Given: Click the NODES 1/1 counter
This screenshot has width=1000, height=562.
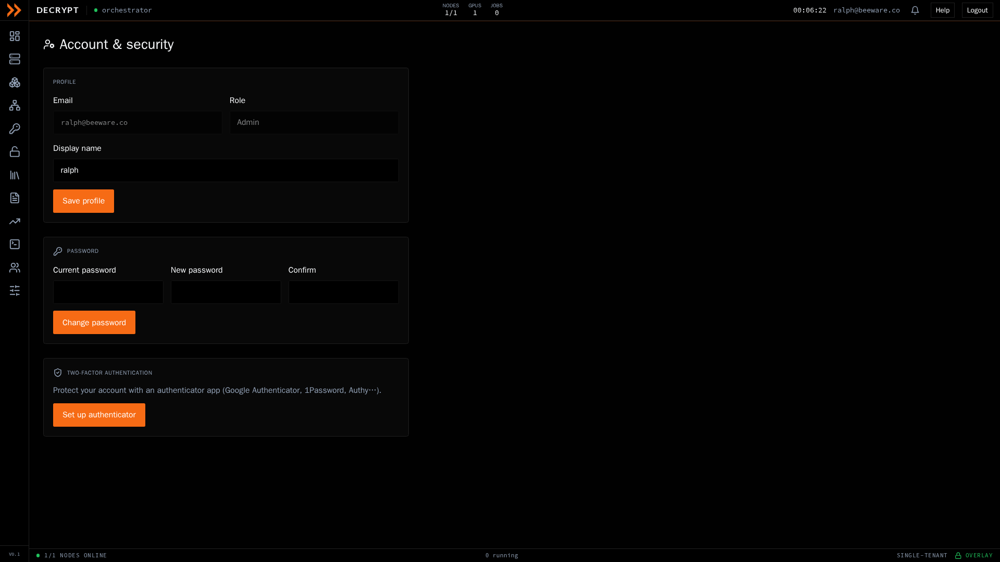Looking at the screenshot, I should click(451, 9).
